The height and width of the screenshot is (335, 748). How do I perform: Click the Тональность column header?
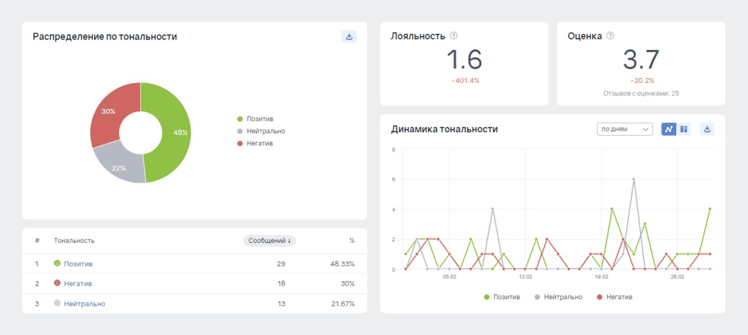click(74, 241)
